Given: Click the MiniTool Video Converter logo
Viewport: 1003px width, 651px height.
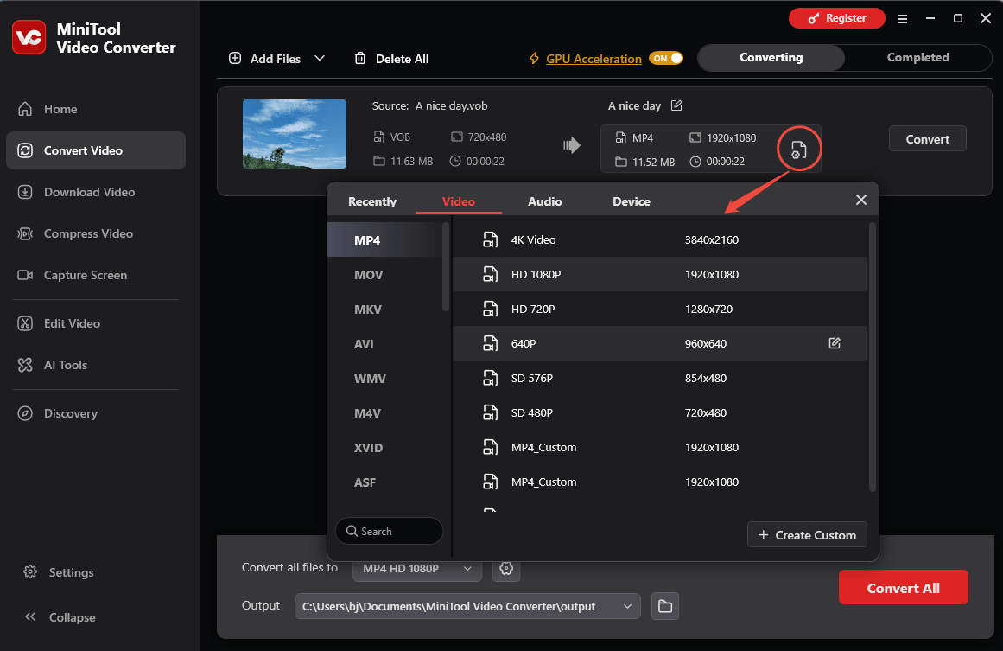Looking at the screenshot, I should click(29, 37).
